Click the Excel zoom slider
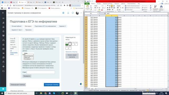169x95 pixels. coord(161,90)
